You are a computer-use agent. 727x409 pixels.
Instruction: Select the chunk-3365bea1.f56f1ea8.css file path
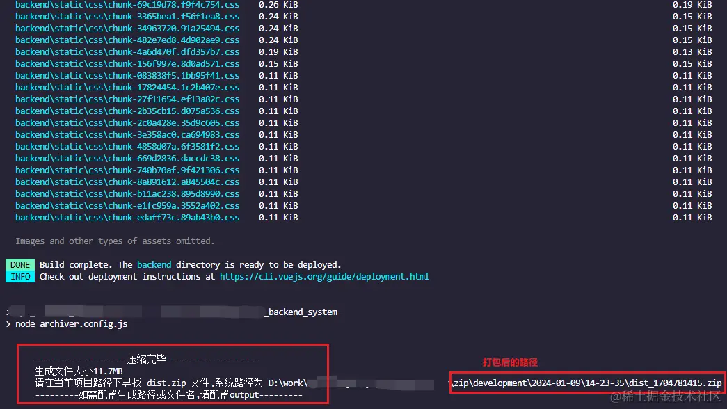click(127, 16)
